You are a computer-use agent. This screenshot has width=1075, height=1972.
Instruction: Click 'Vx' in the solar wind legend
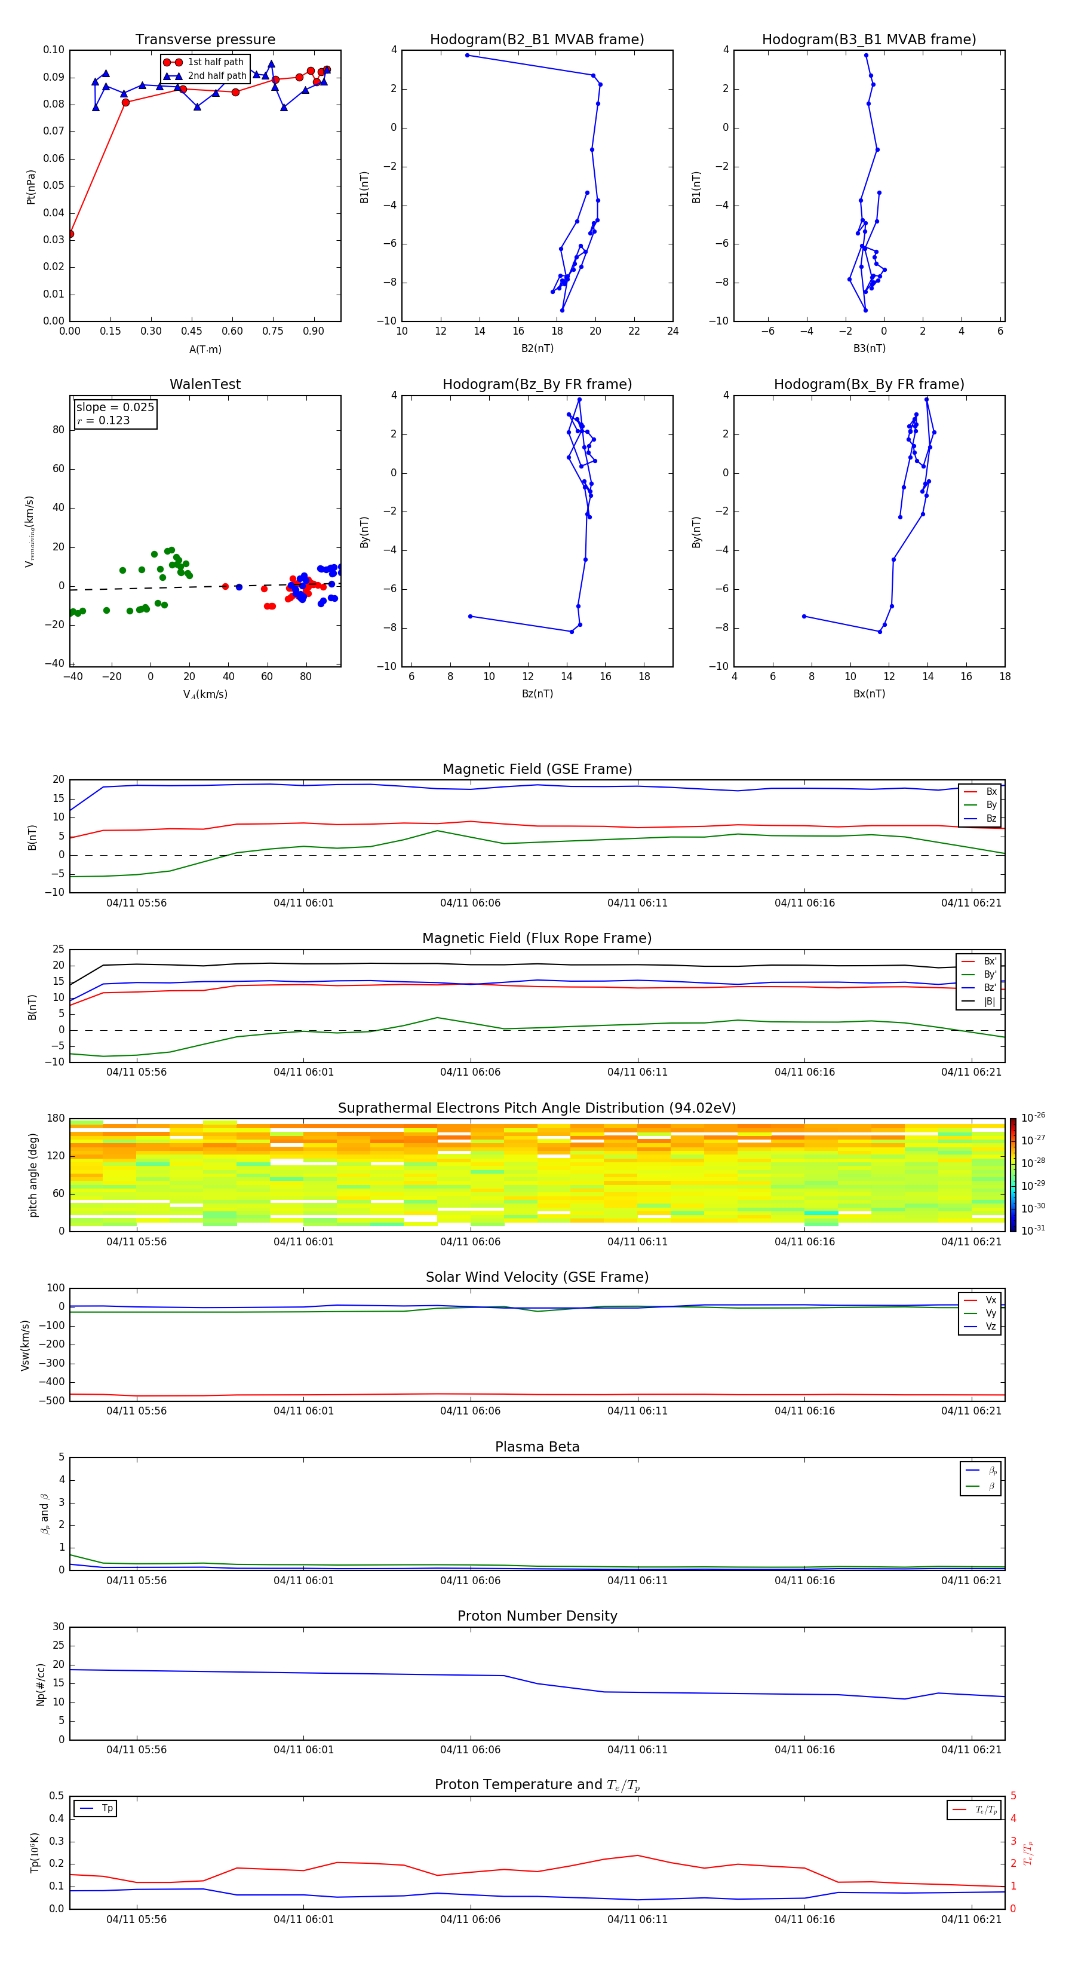pyautogui.click(x=981, y=1300)
